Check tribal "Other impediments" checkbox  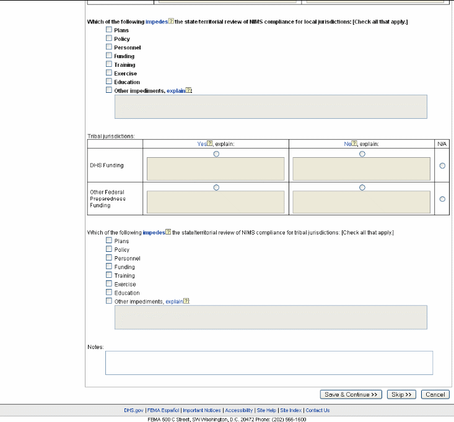click(x=109, y=301)
